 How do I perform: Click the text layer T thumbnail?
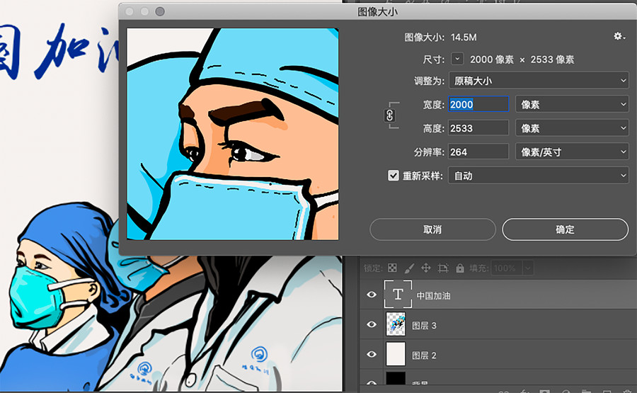coord(398,294)
